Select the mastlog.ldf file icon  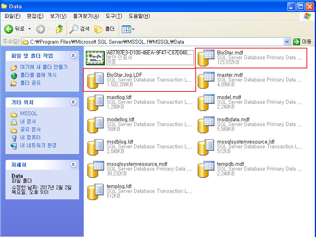coord(95,103)
